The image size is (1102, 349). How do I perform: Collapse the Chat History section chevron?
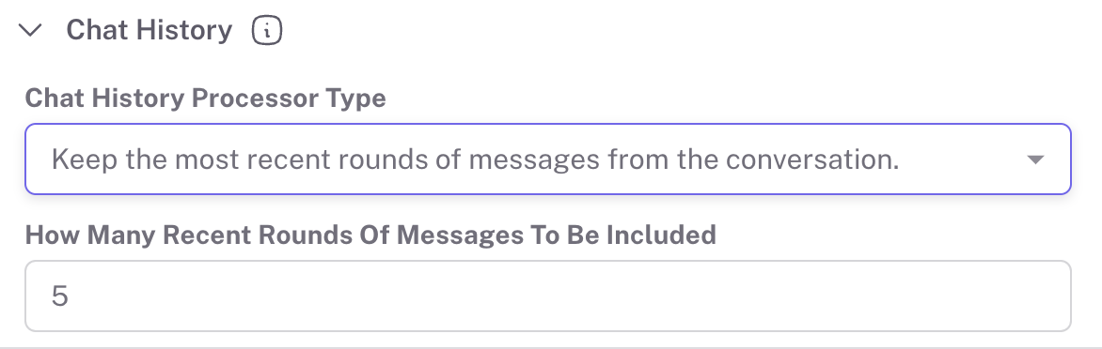point(30,30)
